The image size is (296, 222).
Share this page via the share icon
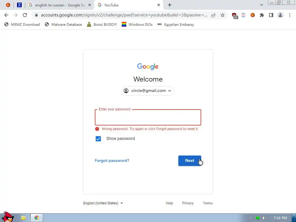pos(213,15)
